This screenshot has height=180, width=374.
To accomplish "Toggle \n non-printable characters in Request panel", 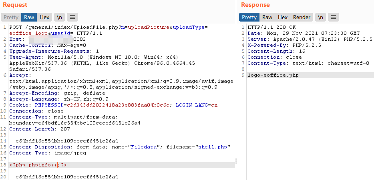I will (59, 17).
